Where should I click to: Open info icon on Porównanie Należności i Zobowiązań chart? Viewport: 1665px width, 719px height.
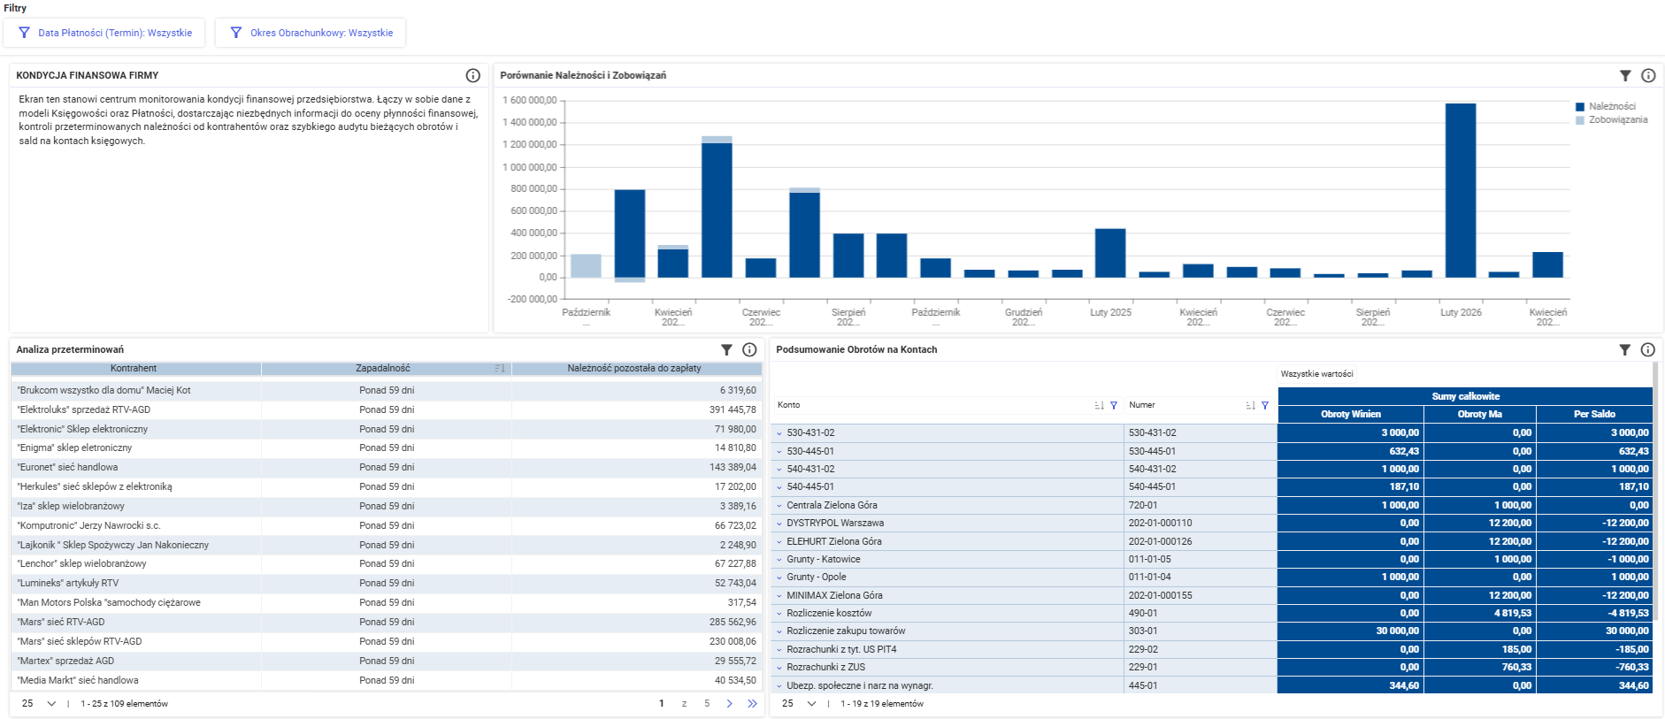pyautogui.click(x=1648, y=75)
